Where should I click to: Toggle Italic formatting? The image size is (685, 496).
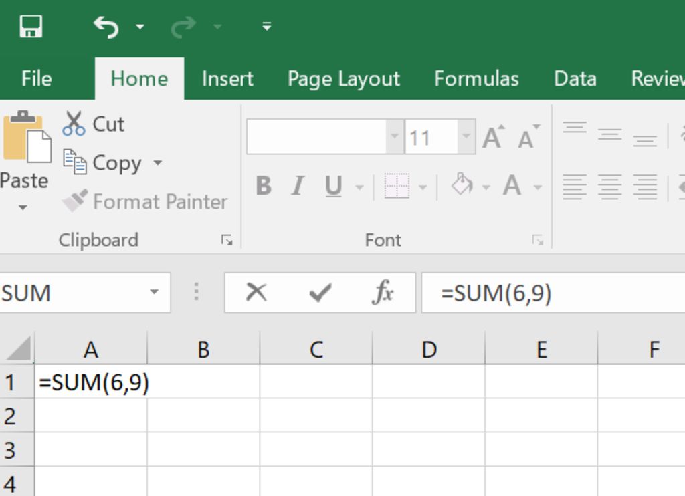[x=298, y=186]
